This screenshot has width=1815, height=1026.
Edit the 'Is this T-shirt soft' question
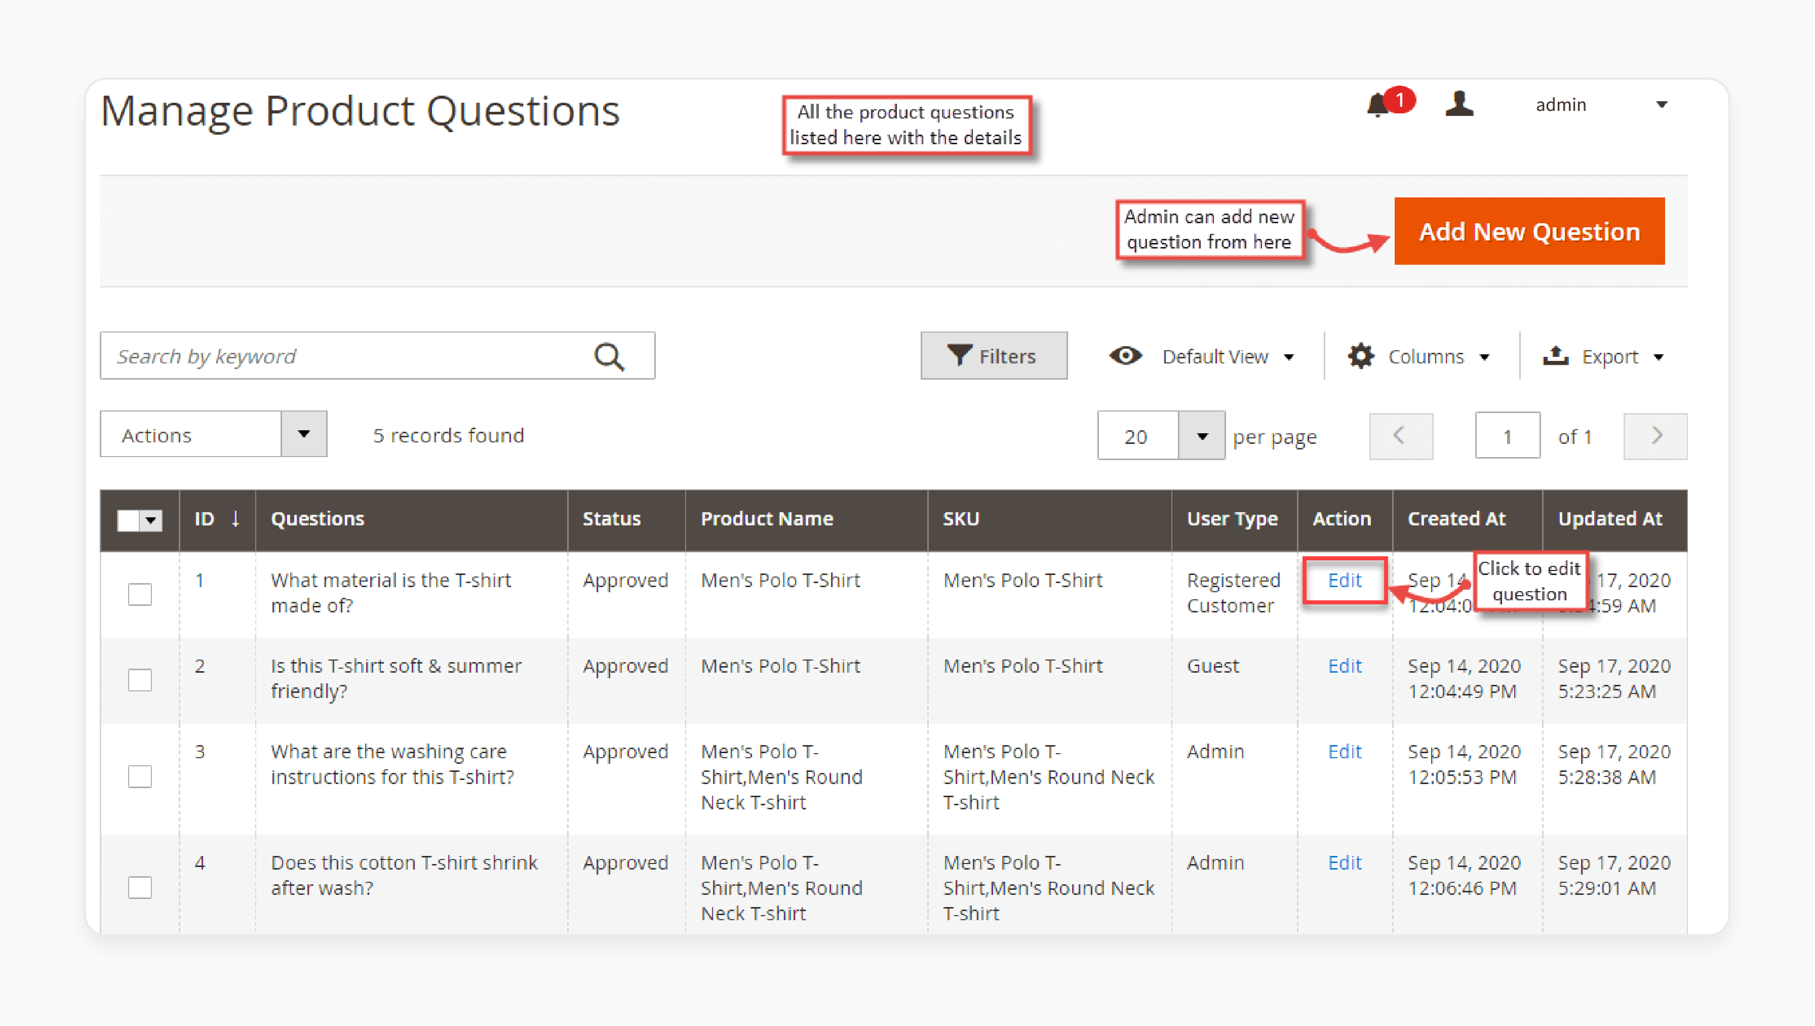[x=1344, y=666]
